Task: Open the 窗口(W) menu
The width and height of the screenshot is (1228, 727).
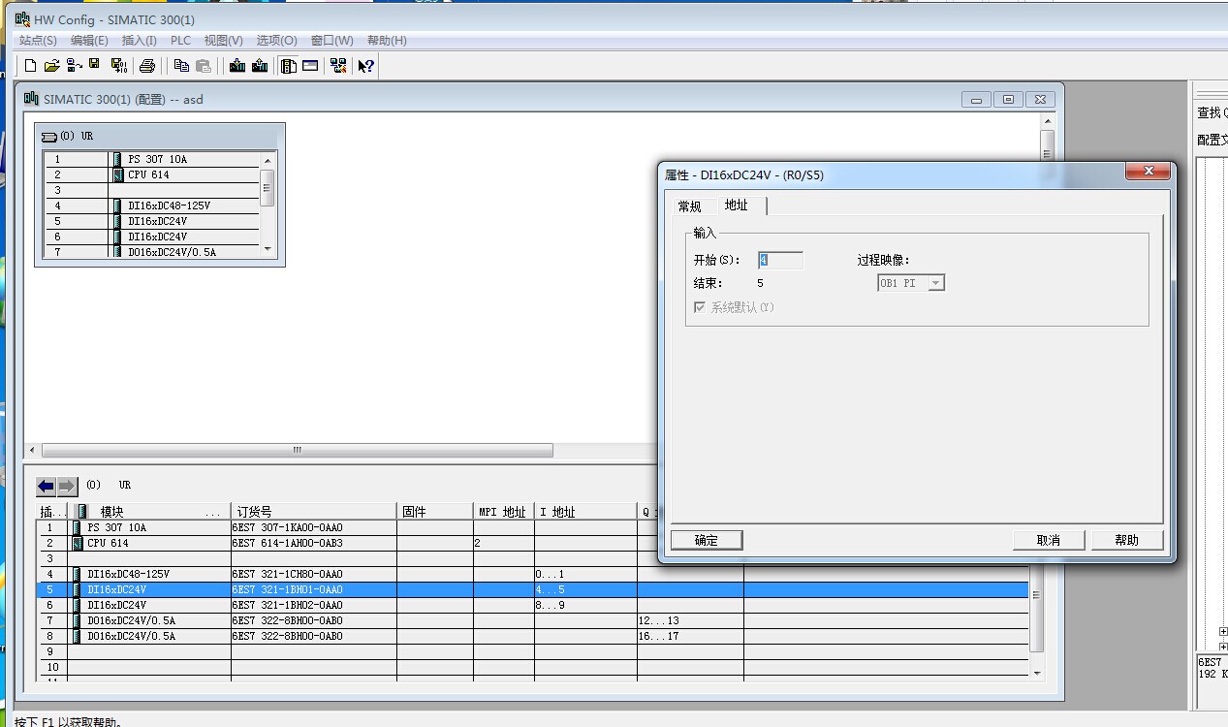Action: click(x=331, y=41)
